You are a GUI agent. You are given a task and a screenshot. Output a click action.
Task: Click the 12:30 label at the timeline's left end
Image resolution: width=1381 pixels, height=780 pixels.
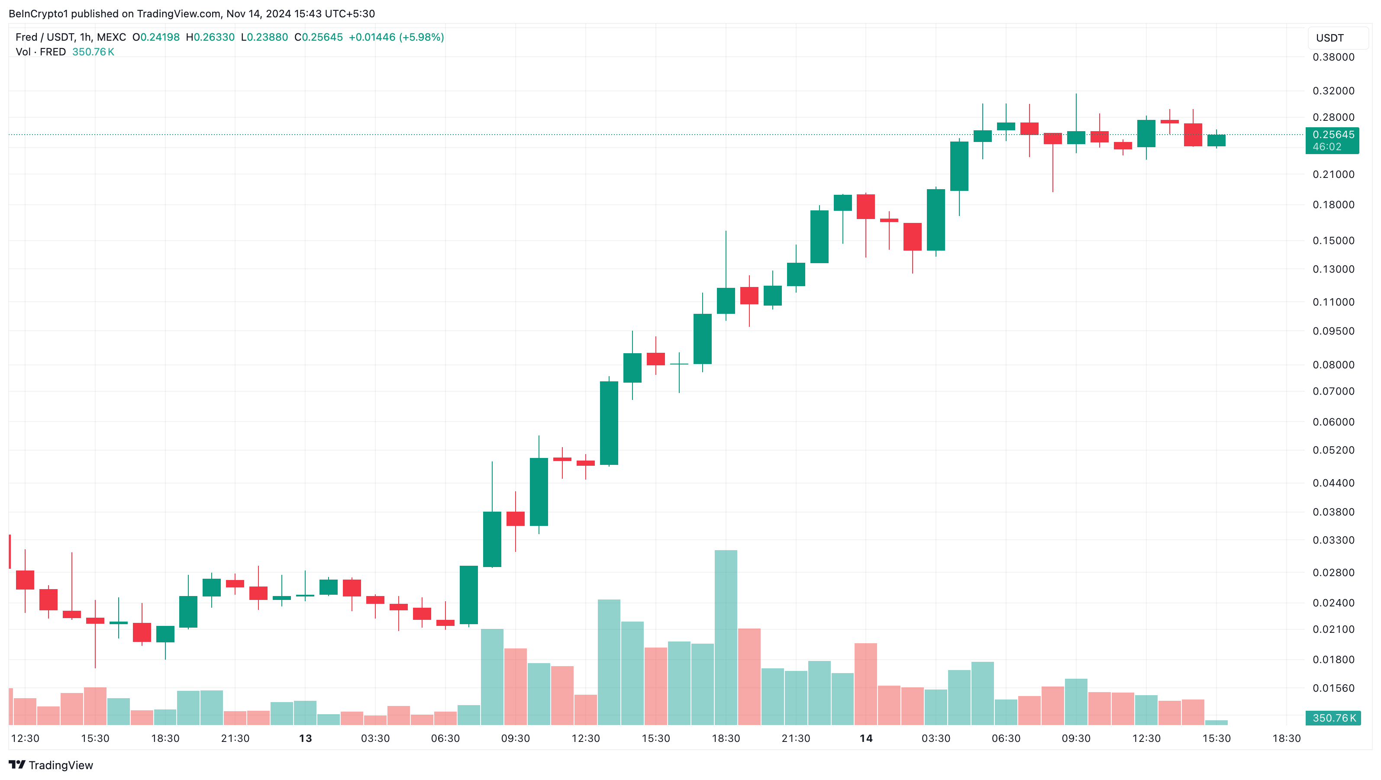pyautogui.click(x=25, y=738)
